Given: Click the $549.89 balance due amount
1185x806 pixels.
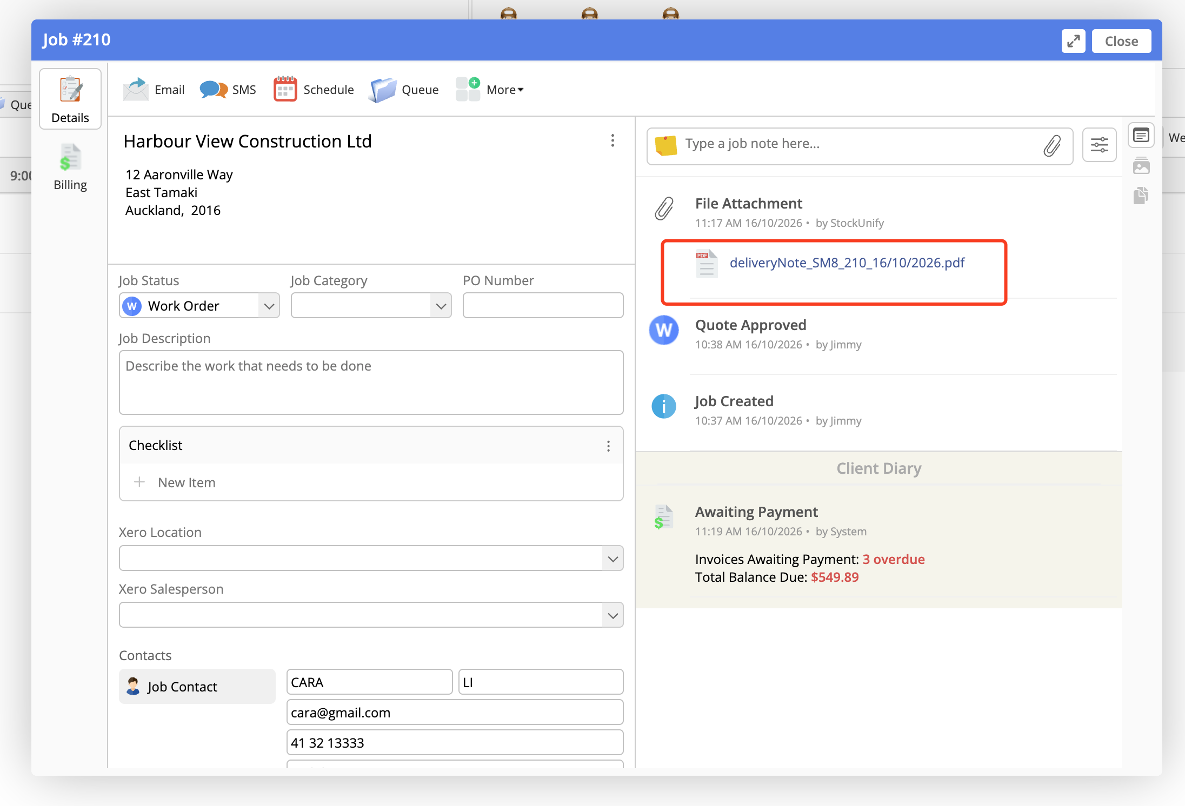Looking at the screenshot, I should tap(835, 577).
